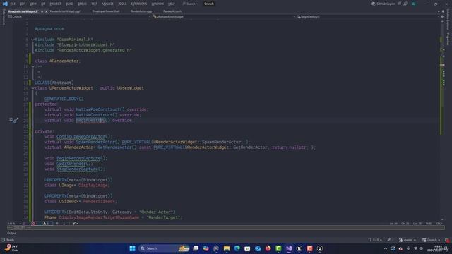Screen dimensions: 452x254
Task: Click the notifications bell in status bar
Action: 447,240
